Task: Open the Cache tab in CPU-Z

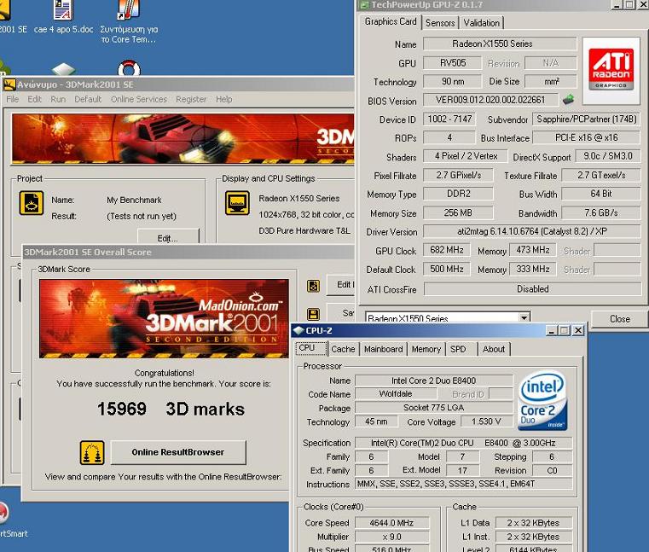Action: point(343,349)
